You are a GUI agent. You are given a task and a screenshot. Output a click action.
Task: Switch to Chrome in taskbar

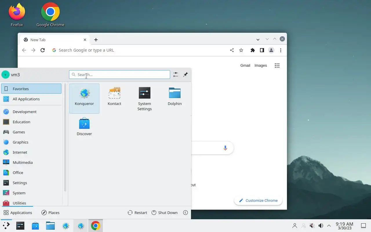click(x=96, y=226)
